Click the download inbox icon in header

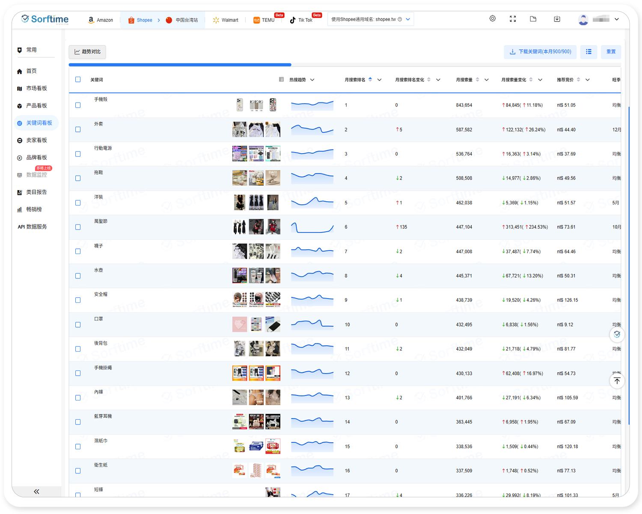tap(557, 19)
